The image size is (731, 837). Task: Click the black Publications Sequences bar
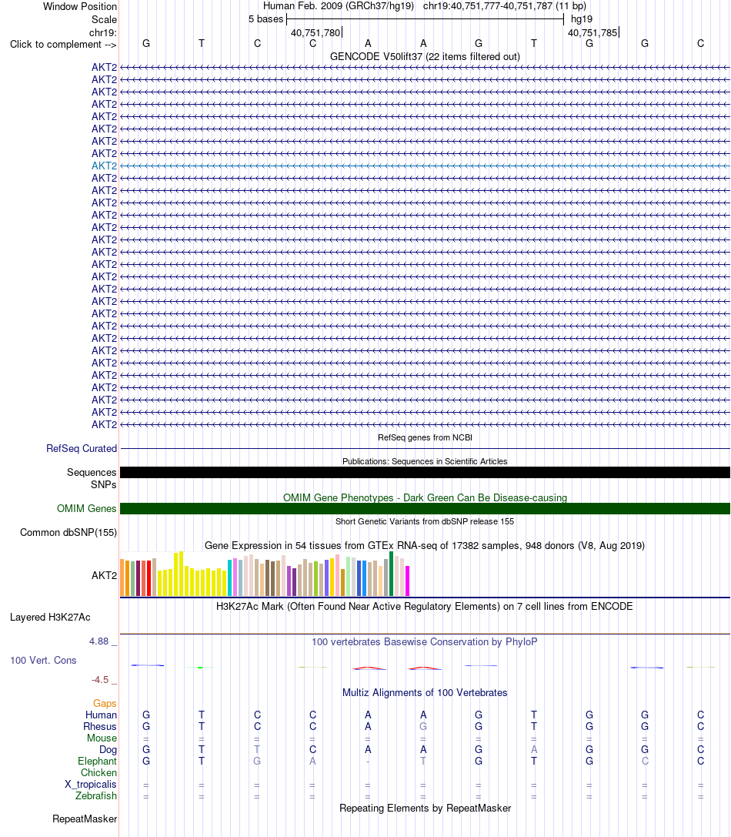tap(425, 473)
